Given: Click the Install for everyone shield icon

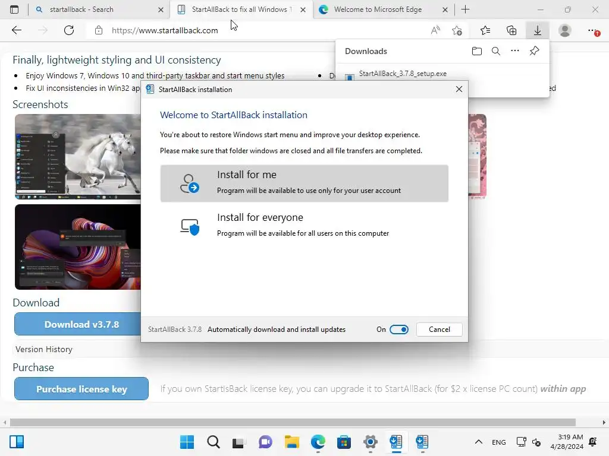Looking at the screenshot, I should 190,226.
